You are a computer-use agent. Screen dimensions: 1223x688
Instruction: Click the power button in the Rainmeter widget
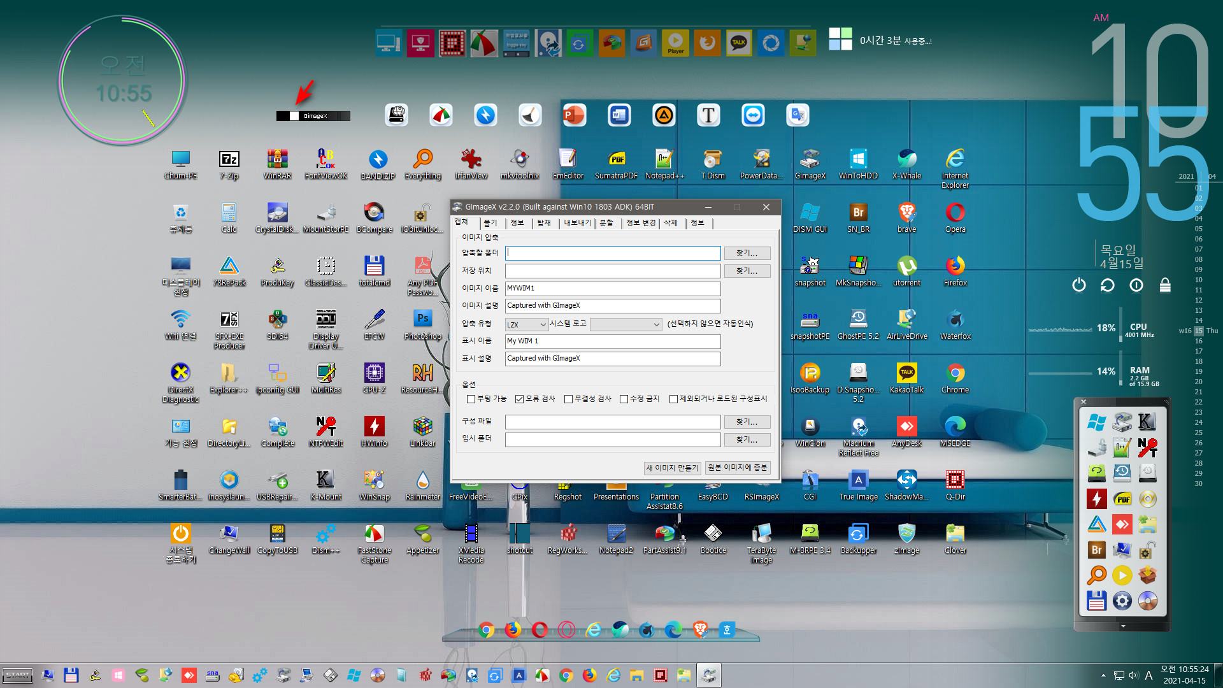[x=1078, y=285]
